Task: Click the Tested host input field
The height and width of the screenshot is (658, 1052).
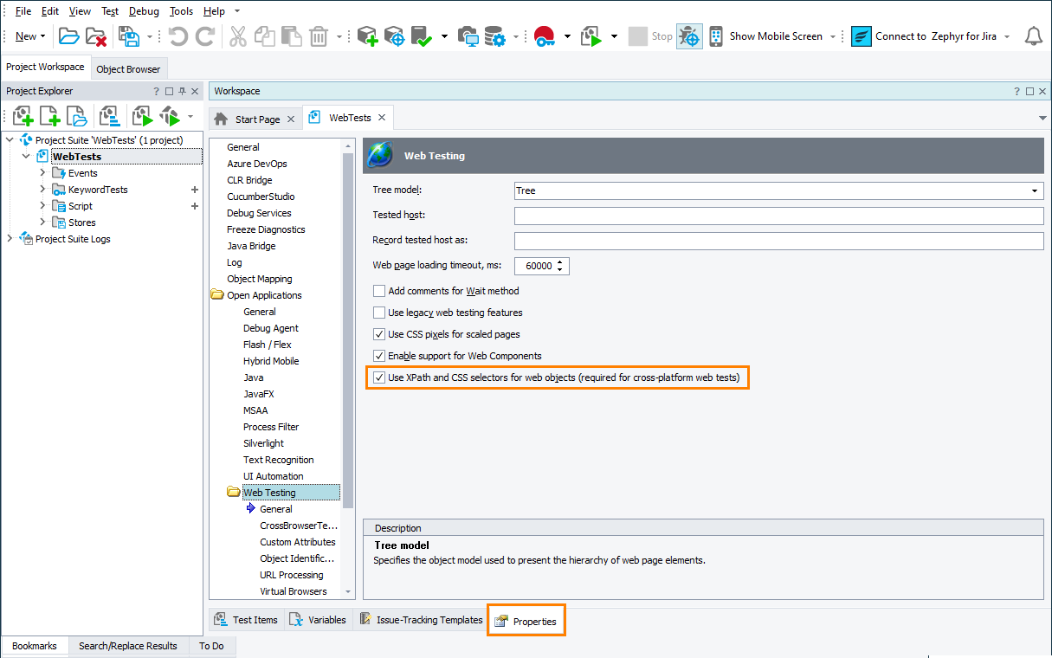Action: pyautogui.click(x=778, y=216)
